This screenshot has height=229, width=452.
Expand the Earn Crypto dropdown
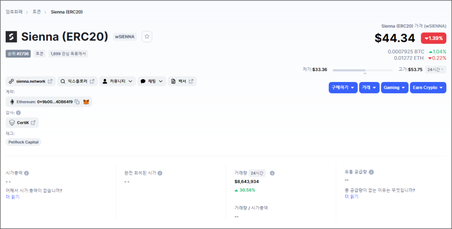point(428,88)
